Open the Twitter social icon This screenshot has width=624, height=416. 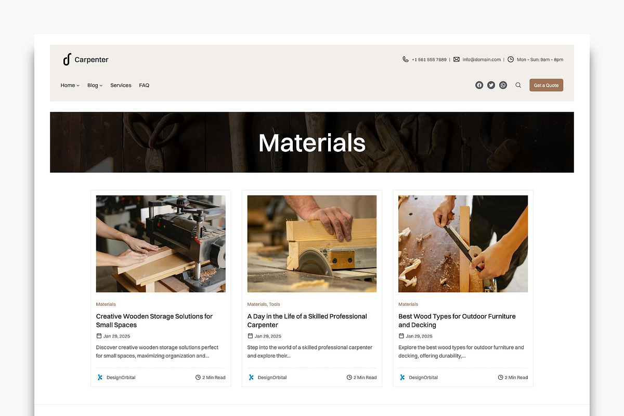pyautogui.click(x=491, y=85)
